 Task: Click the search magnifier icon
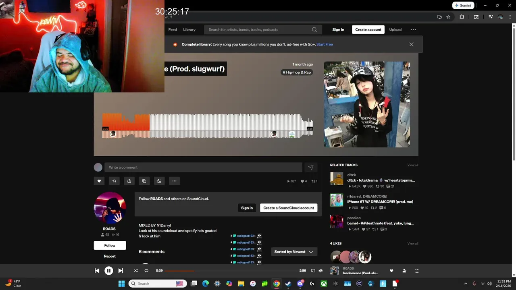coord(314,29)
